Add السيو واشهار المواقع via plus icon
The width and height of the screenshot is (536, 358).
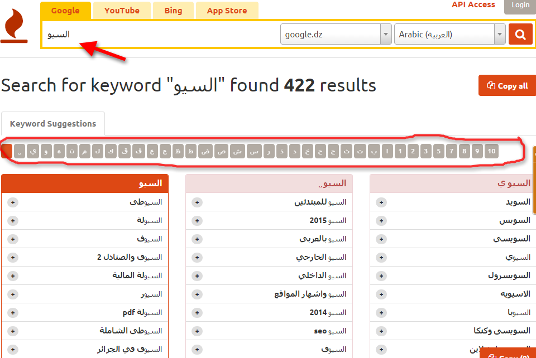pyautogui.click(x=197, y=294)
